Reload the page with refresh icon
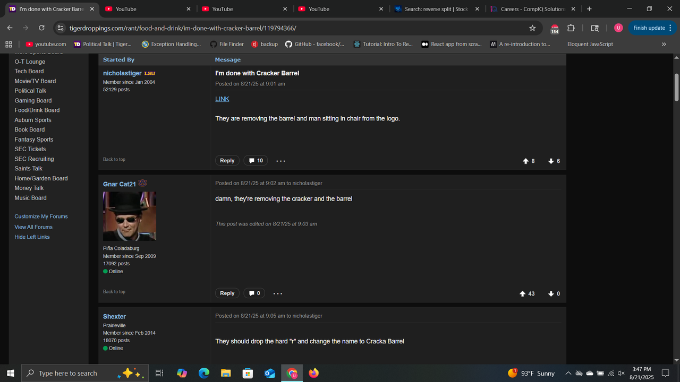This screenshot has width=680, height=382. point(41,28)
